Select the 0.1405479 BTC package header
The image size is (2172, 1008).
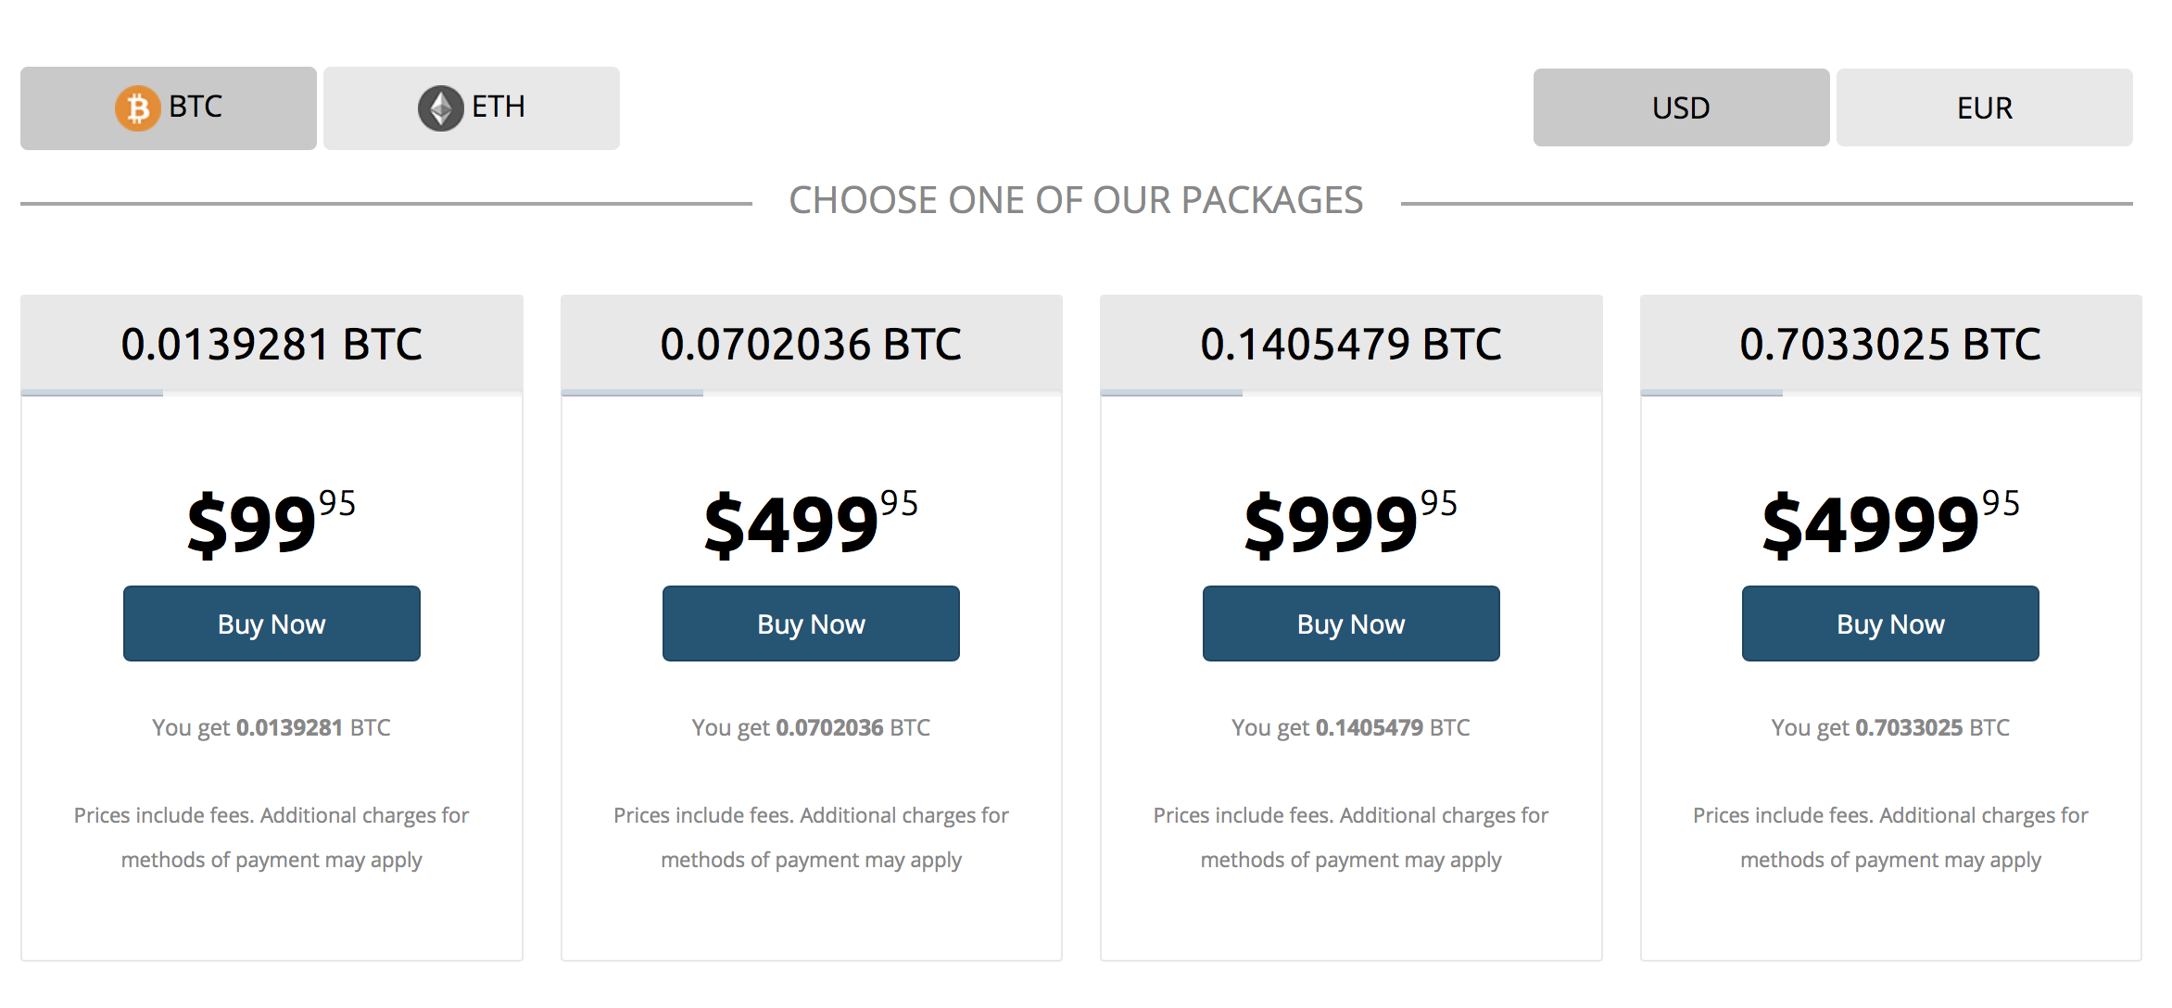point(1351,345)
